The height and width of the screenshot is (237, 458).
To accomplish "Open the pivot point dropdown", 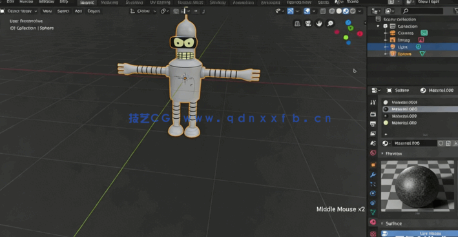I will tap(165, 11).
